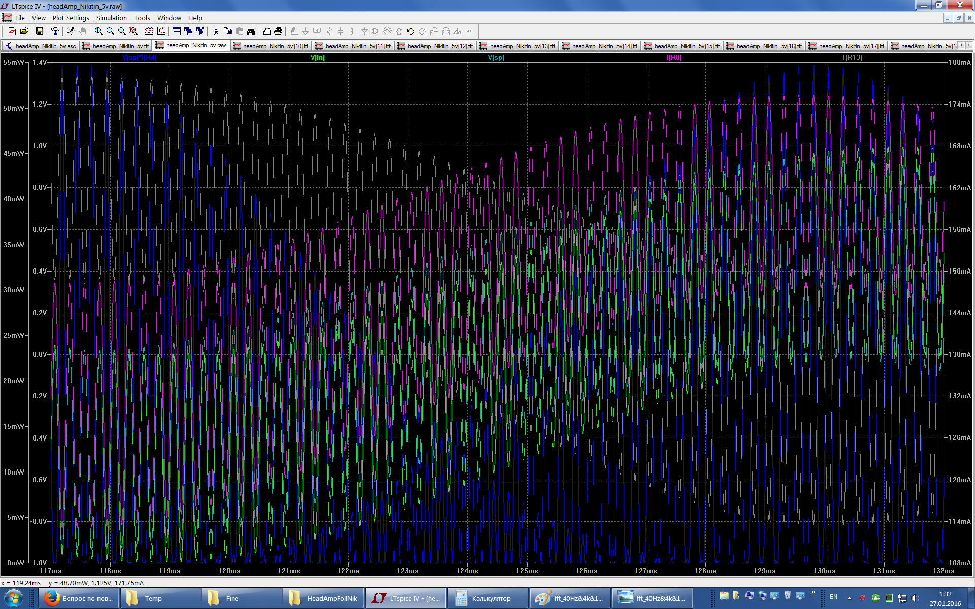This screenshot has width=975, height=609.
Task: Click the Zoom Out magnifier icon
Action: (x=122, y=31)
